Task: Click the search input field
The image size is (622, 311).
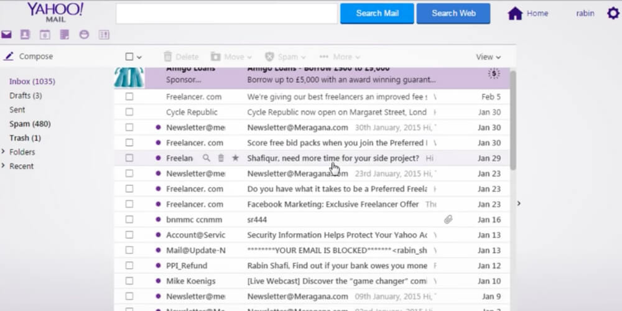Action: pyautogui.click(x=226, y=14)
